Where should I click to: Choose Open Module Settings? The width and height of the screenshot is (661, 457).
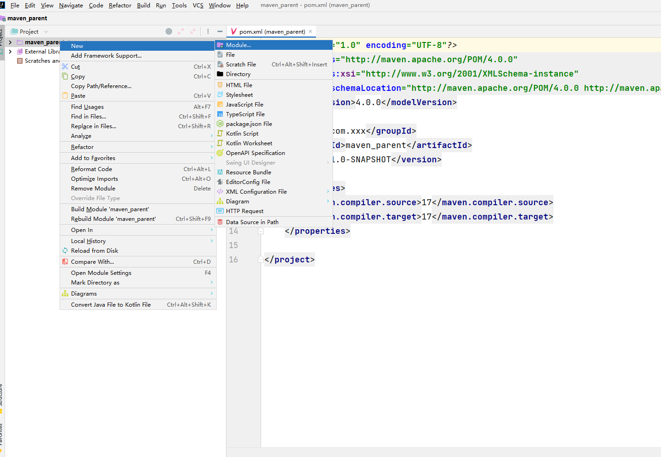(137, 273)
